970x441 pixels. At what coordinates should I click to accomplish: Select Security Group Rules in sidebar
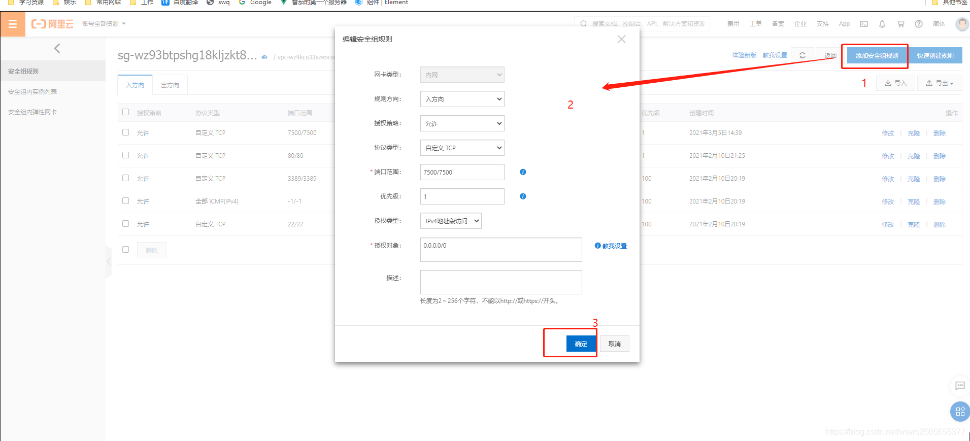coord(53,71)
